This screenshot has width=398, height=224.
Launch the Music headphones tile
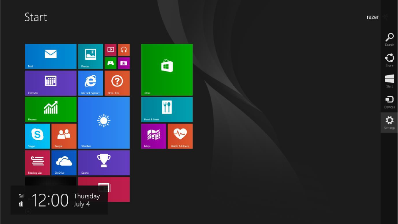coord(124,50)
